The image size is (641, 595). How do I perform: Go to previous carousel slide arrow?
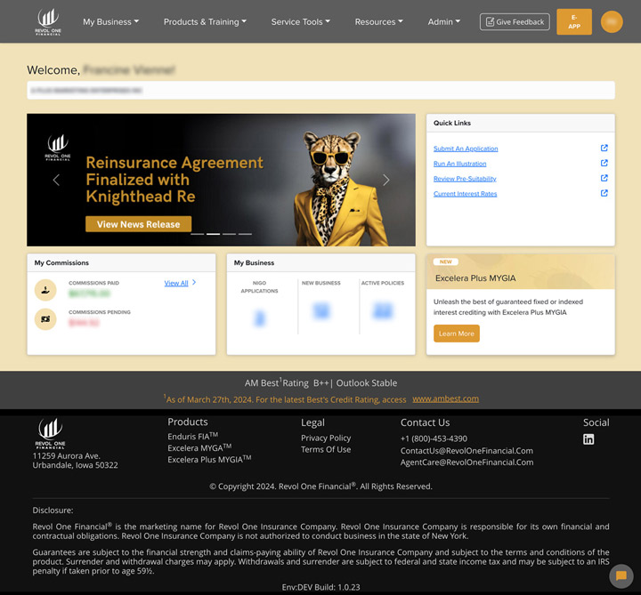[x=56, y=180]
